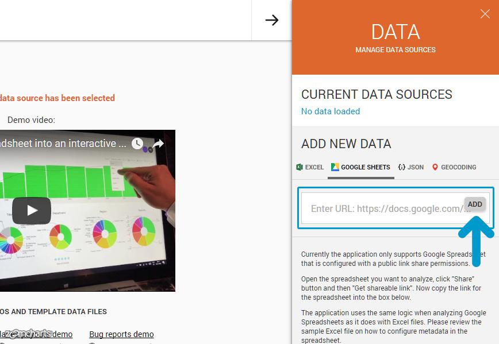499x344 pixels.
Task: Play the demo video
Action: tap(32, 211)
